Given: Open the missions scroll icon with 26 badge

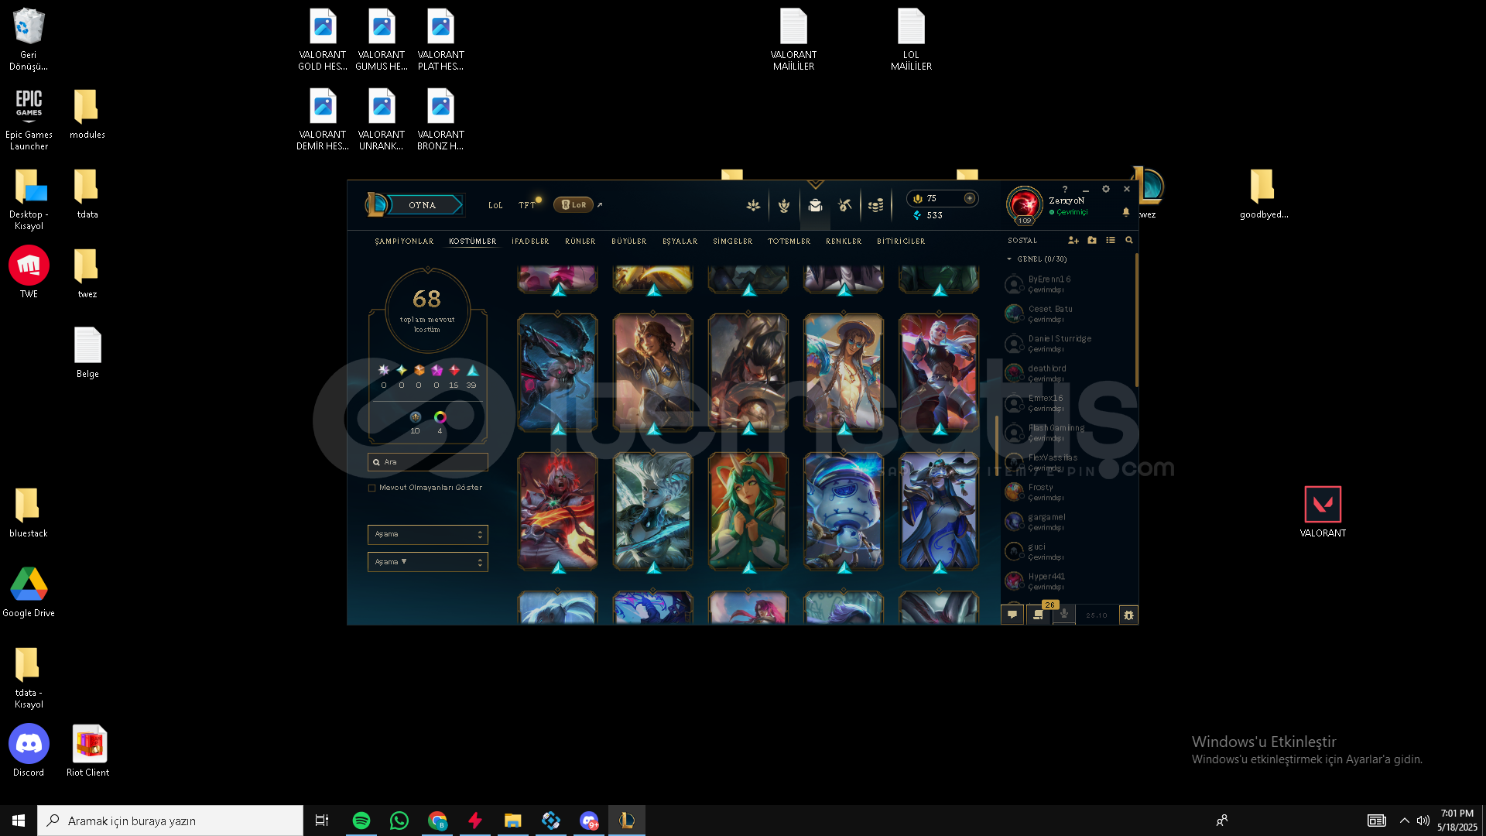Looking at the screenshot, I should coord(1038,615).
